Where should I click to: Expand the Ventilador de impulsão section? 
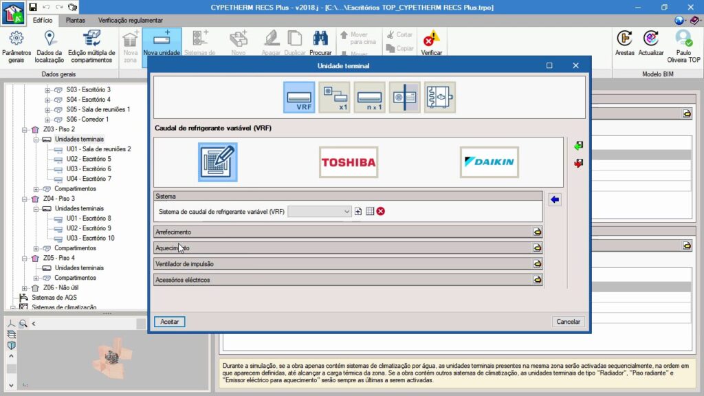(536, 264)
